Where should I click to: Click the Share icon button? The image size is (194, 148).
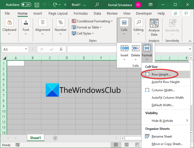click(175, 13)
